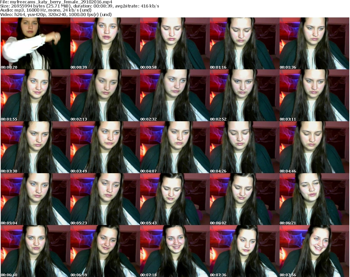Select the thumbnail stamped 00:01:36
The height and width of the screenshot is (277, 350).
(x=314, y=43)
